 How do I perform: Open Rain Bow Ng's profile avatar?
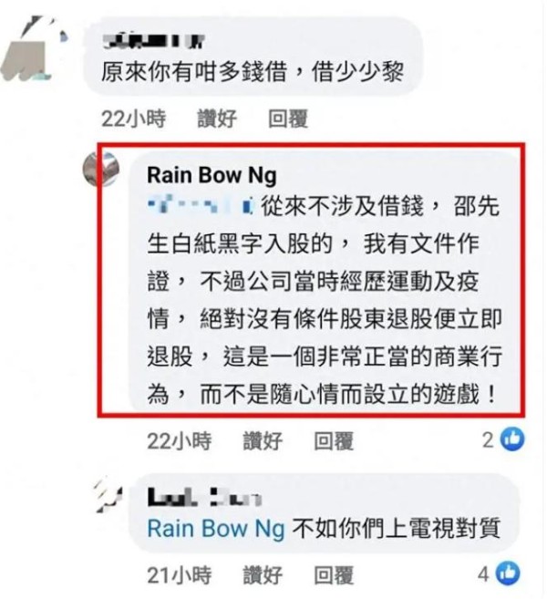tap(101, 170)
